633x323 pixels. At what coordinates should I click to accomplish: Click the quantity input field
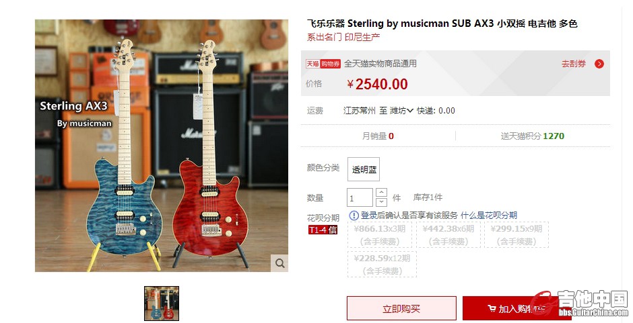pyautogui.click(x=360, y=197)
